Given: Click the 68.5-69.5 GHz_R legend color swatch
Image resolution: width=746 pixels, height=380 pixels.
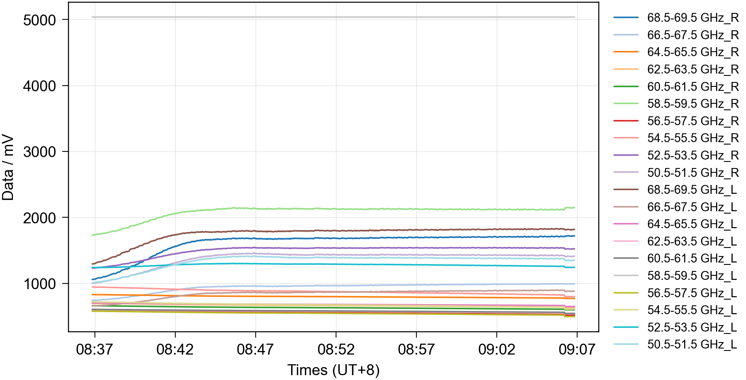Looking at the screenshot, I should tap(626, 18).
